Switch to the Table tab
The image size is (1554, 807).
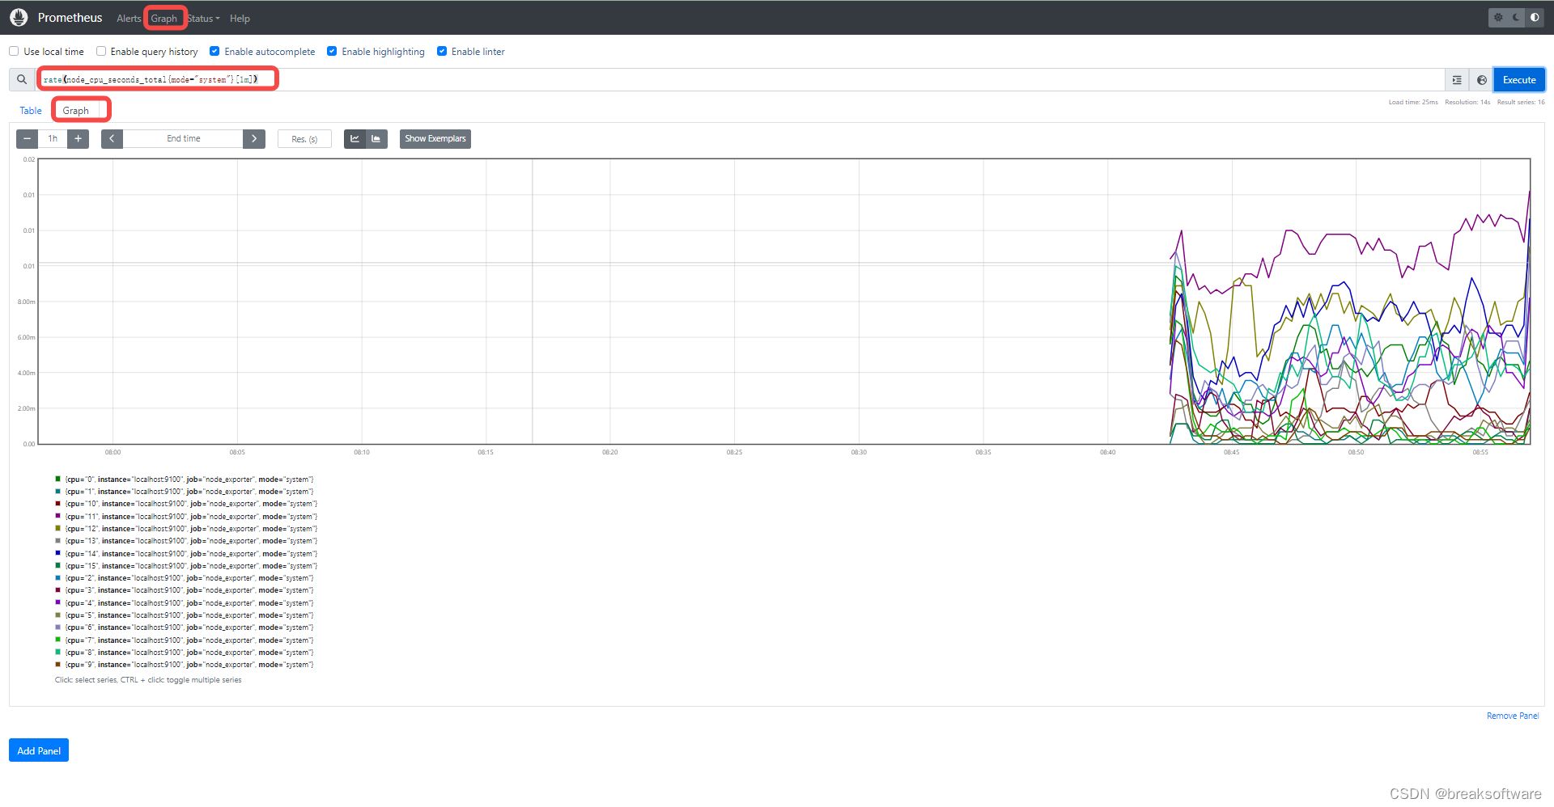click(31, 111)
